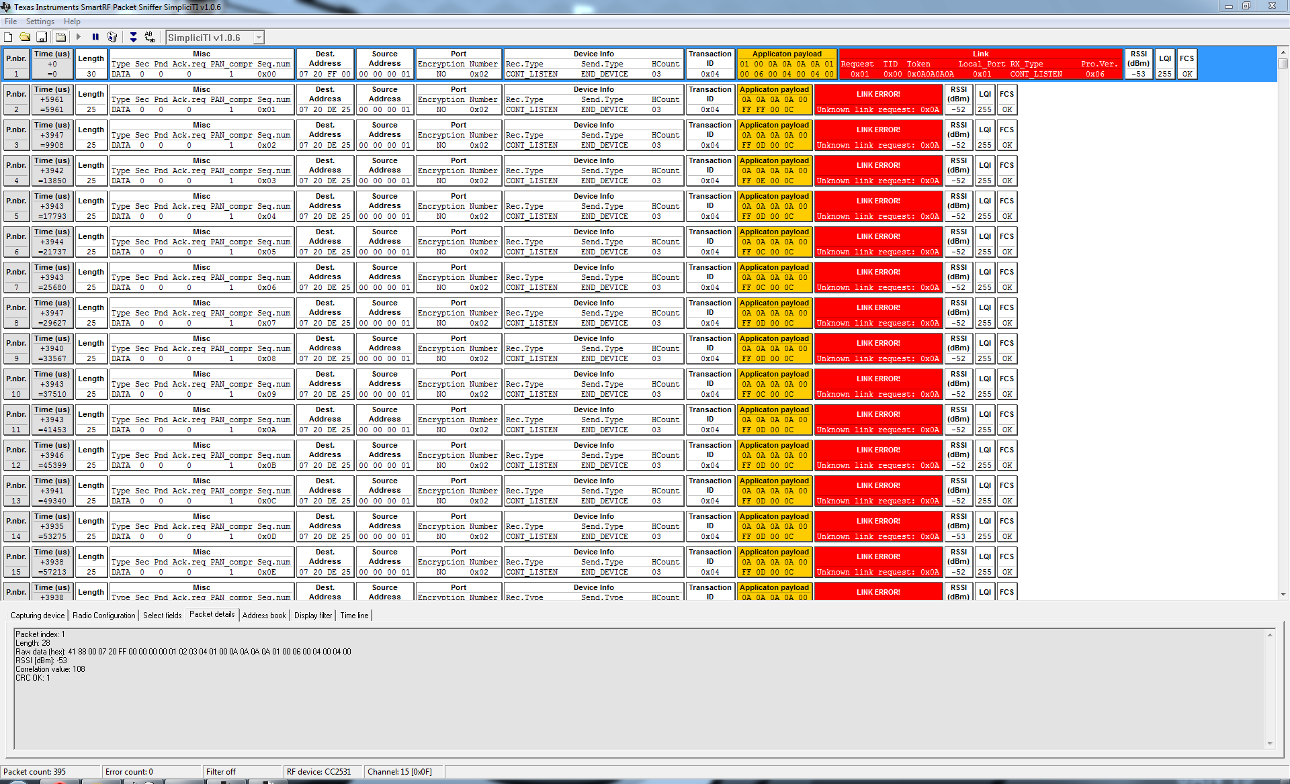This screenshot has height=784, width=1290.
Task: Select packet number 5 row
Action: [16, 206]
